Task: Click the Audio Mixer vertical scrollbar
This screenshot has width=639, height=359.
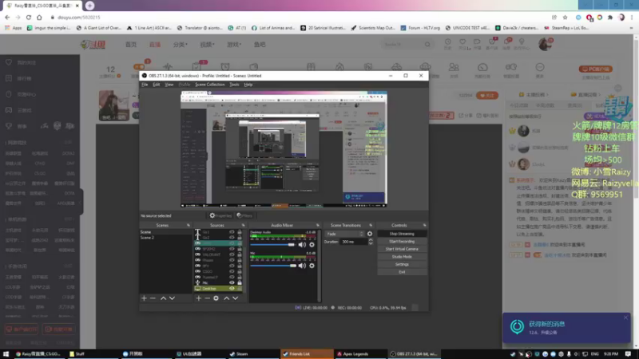Action: point(319,266)
